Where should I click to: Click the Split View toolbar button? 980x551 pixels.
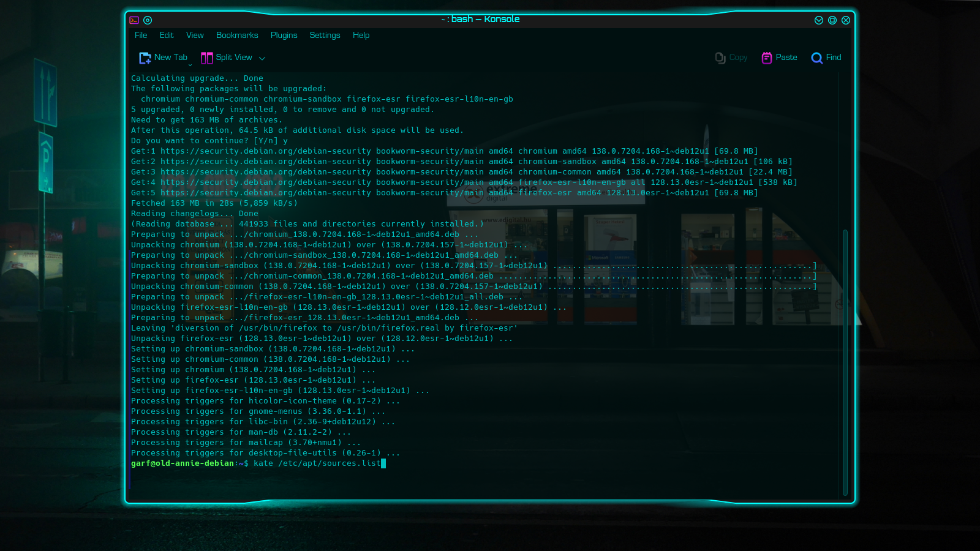click(x=227, y=58)
